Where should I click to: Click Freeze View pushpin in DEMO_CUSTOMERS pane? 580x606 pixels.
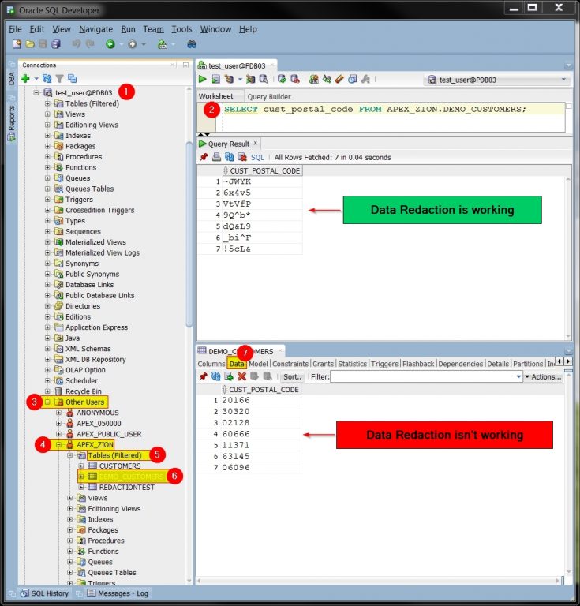tap(203, 376)
